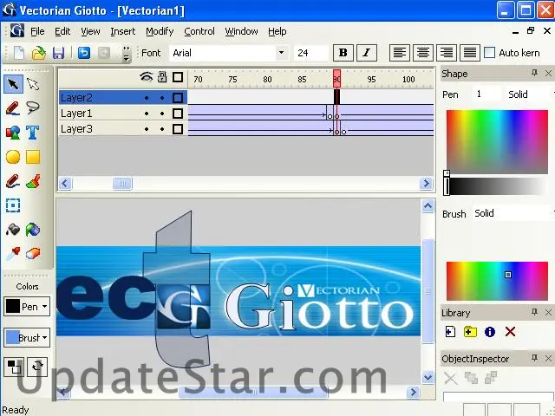This screenshot has height=416, width=555.
Task: Add new item in Library panel
Action: pos(450,332)
